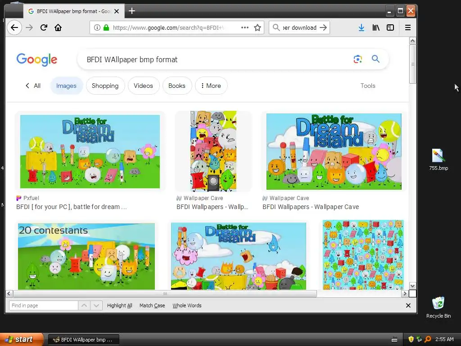
Task: Click the security shield tray icon
Action: point(411,339)
